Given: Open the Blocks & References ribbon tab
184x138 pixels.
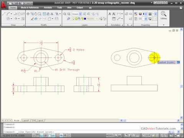Looking at the screenshot, I should (x=30, y=8).
